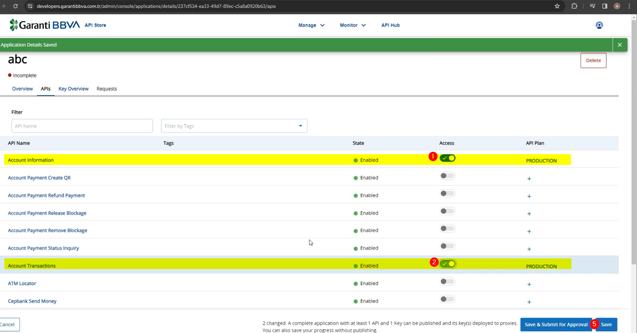The image size is (637, 333).
Task: Click the State column header
Action: [358, 143]
